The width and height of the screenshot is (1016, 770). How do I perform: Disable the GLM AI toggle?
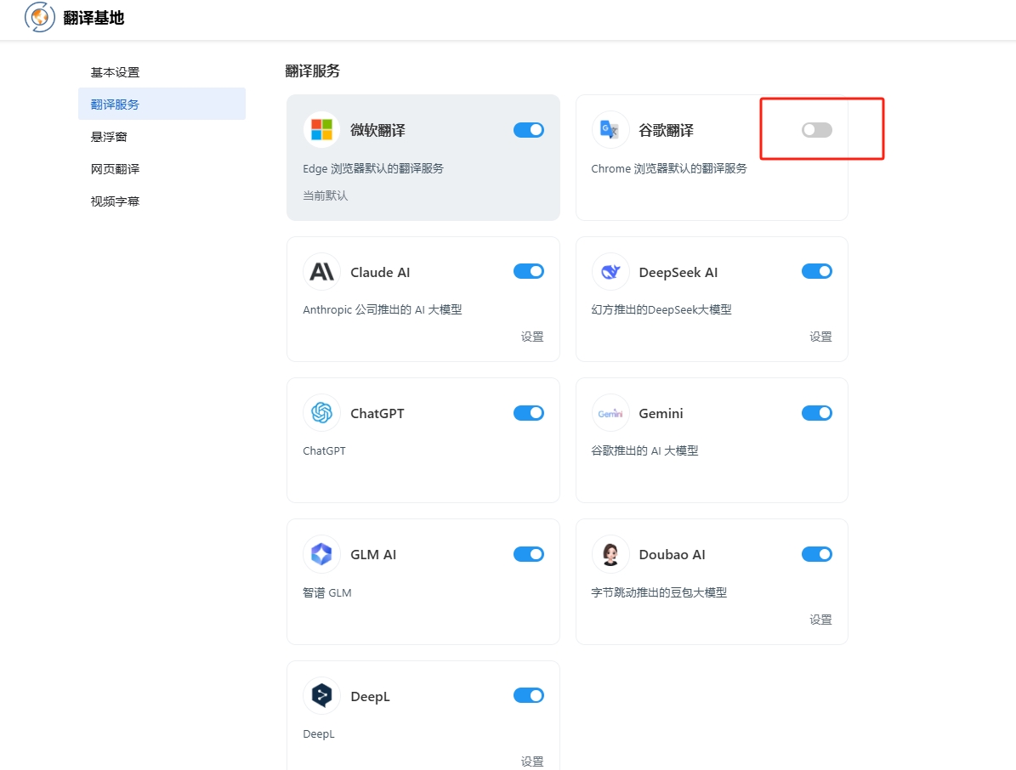(529, 554)
